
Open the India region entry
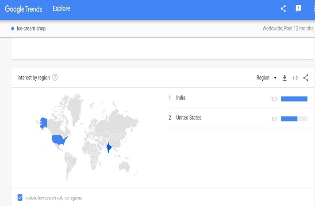click(181, 97)
